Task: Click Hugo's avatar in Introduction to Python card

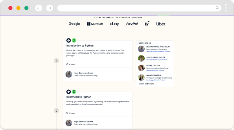Action: (x=69, y=74)
